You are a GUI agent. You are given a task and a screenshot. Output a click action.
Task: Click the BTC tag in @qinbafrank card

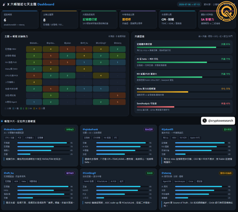pos(116,138)
